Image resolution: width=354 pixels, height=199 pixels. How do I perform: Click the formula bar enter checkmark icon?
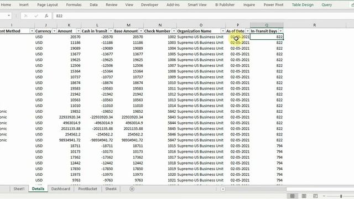point(36,16)
